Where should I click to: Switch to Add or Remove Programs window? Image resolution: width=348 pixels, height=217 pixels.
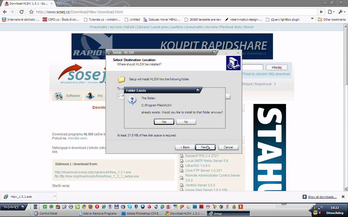click(x=98, y=214)
